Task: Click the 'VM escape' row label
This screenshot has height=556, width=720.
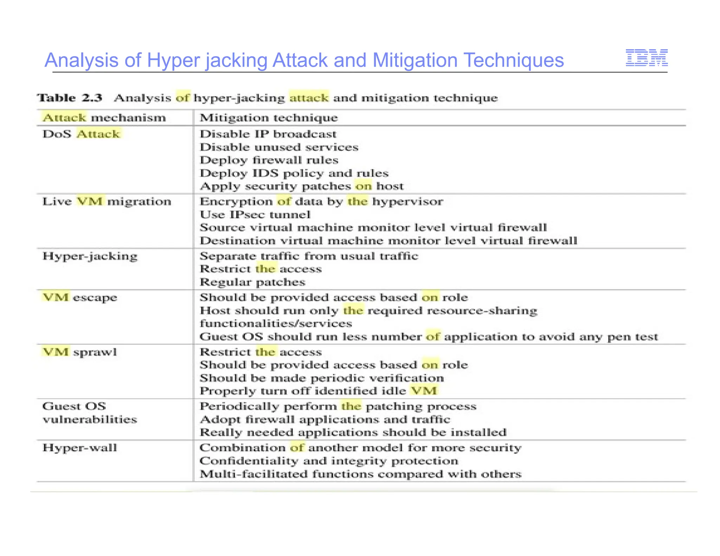Action: tap(80, 297)
